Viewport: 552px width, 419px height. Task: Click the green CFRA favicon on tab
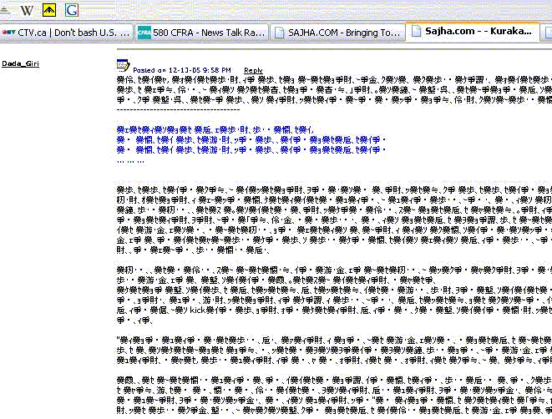(x=145, y=33)
